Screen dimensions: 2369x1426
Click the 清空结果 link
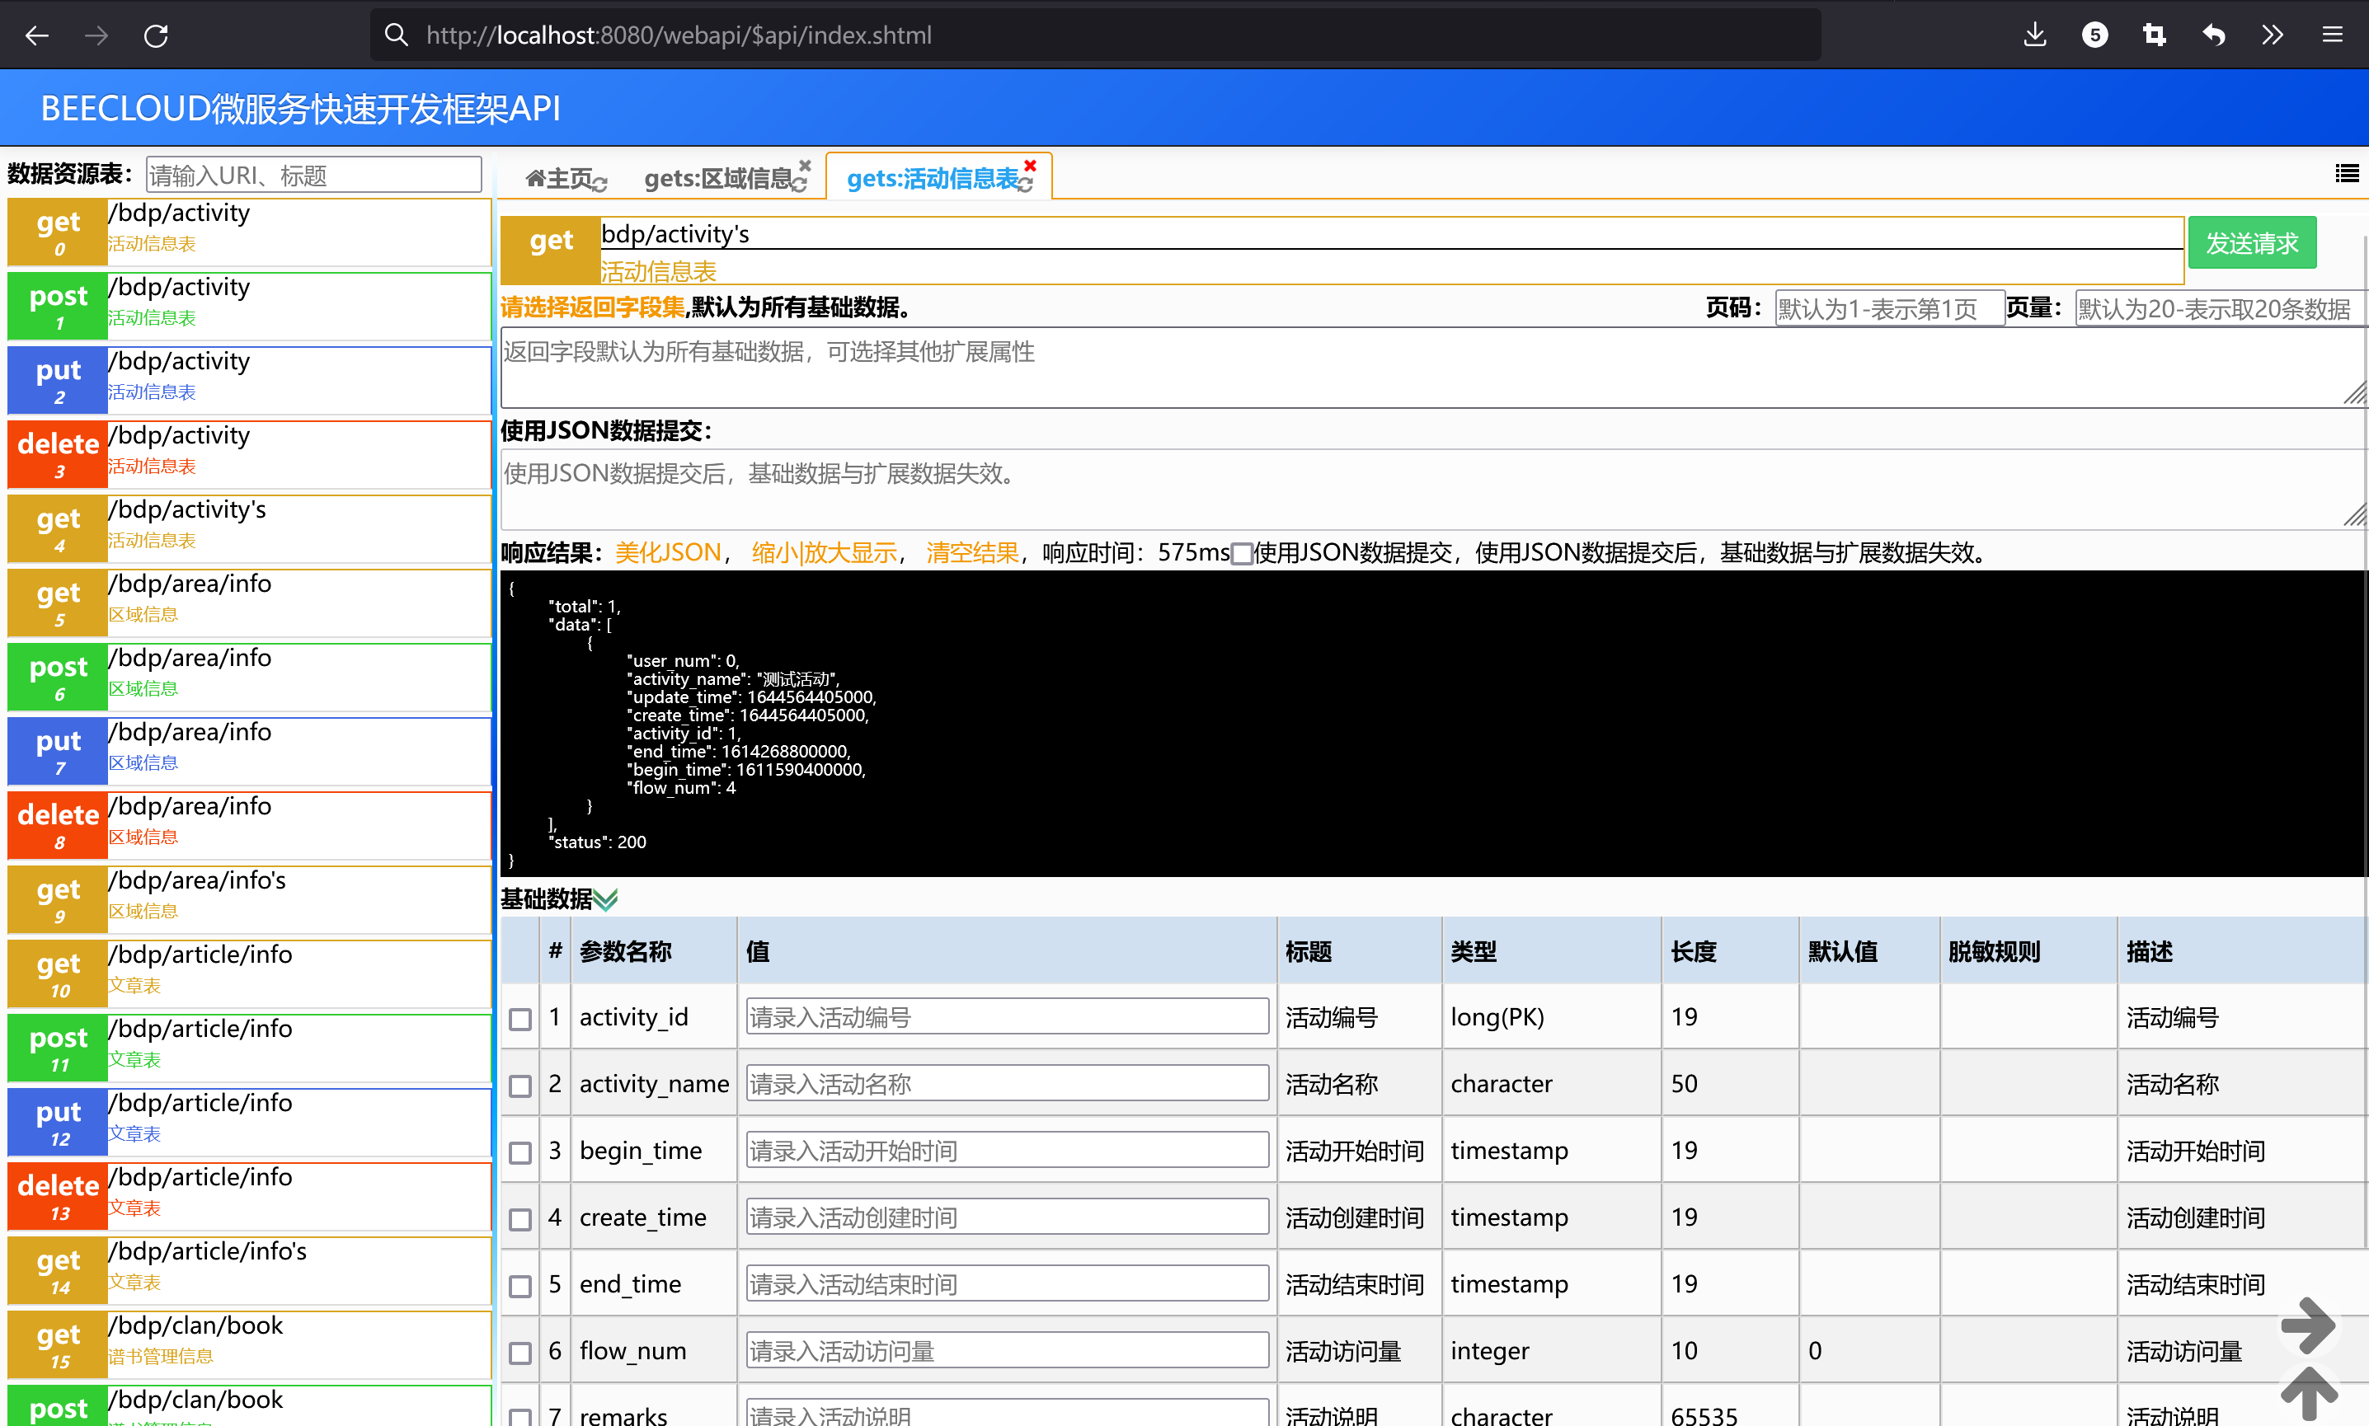(973, 552)
